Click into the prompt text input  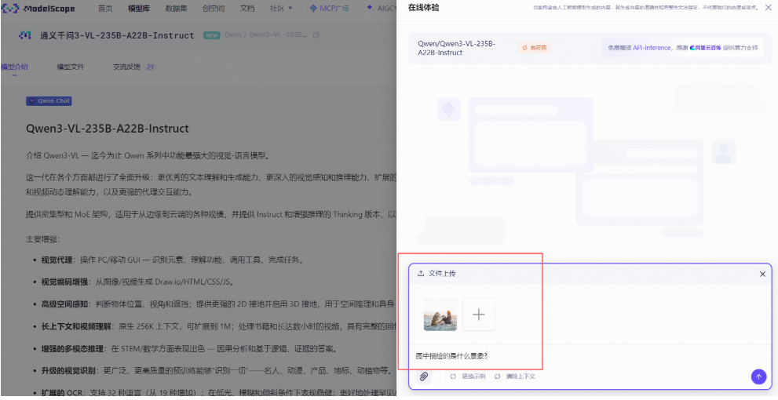click(590, 356)
